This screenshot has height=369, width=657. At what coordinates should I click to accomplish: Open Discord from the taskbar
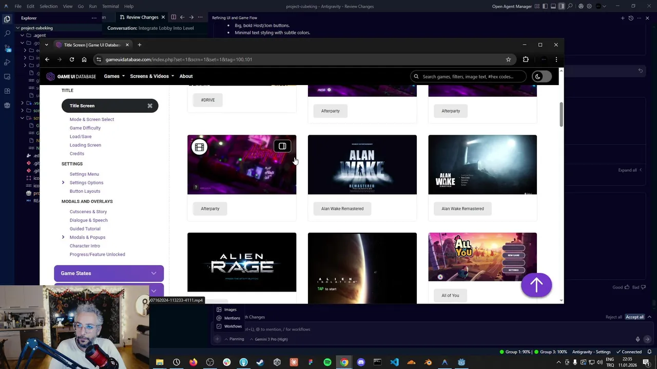pyautogui.click(x=361, y=362)
